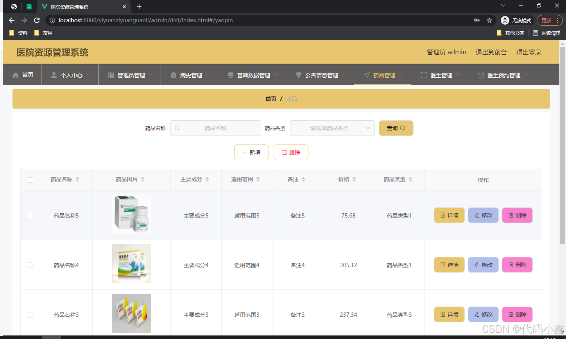This screenshot has height=339, width=566.
Task: Sort by 价格 column arrows
Action: pos(354,179)
